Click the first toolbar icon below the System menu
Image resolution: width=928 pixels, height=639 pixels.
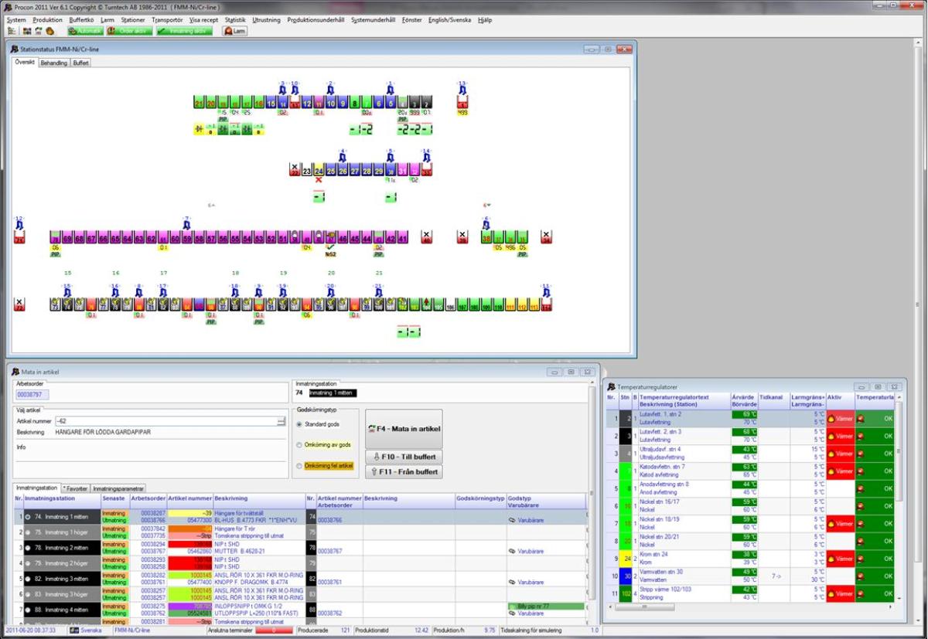[12, 31]
